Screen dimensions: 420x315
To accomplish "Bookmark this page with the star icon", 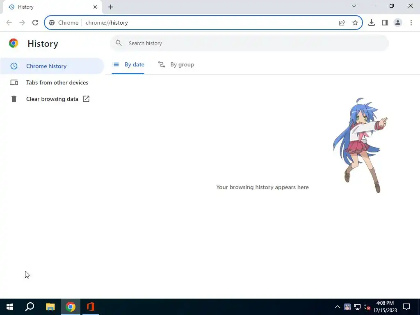I will (355, 23).
